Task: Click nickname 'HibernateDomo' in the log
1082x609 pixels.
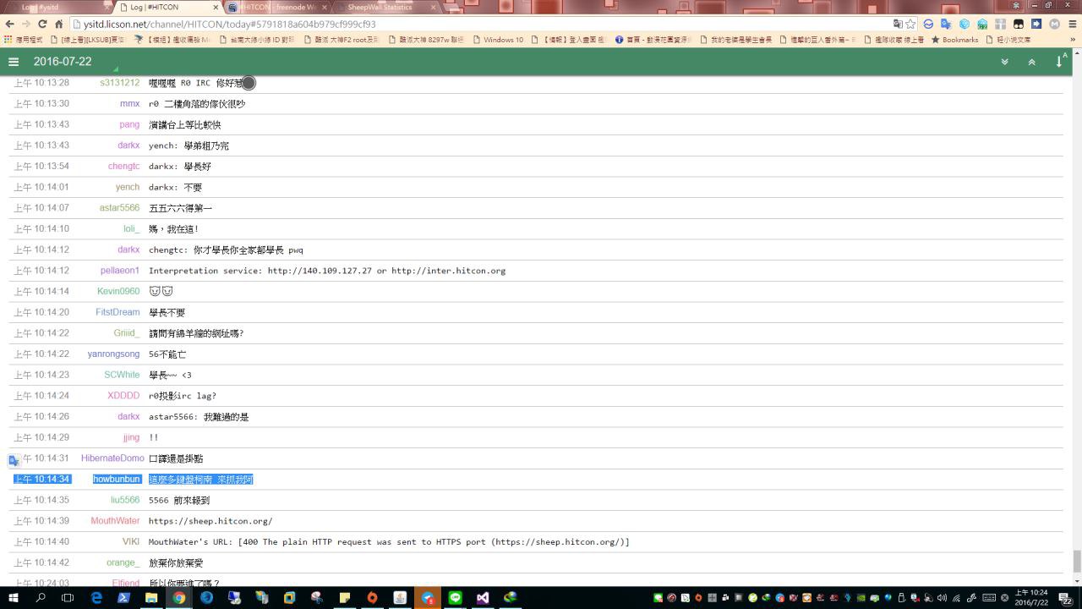Action: coord(112,458)
